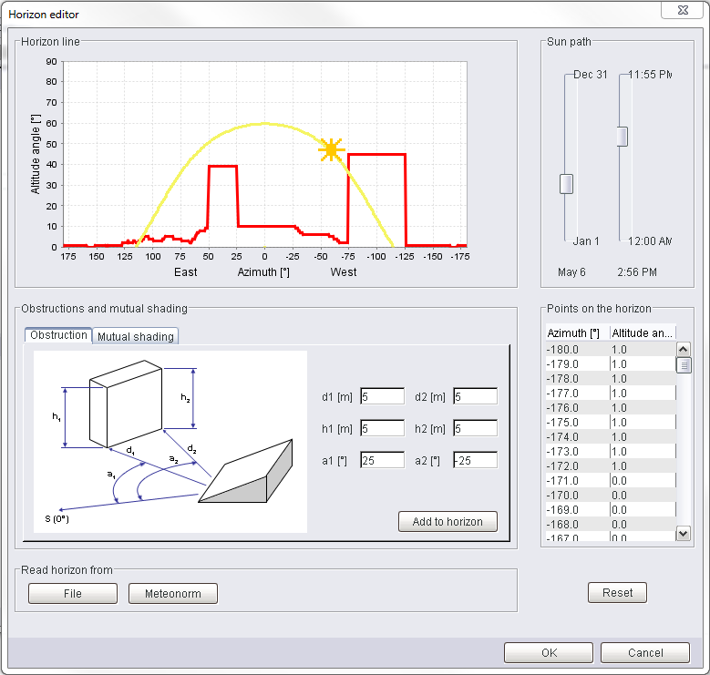Click the date slider handle for sun path
The width and height of the screenshot is (710, 675).
[x=566, y=184]
